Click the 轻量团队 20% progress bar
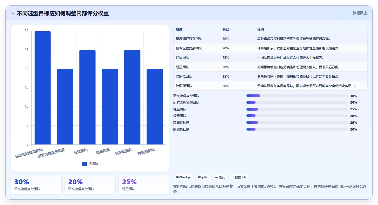This screenshot has width=378, height=205. pyautogui.click(x=297, y=116)
